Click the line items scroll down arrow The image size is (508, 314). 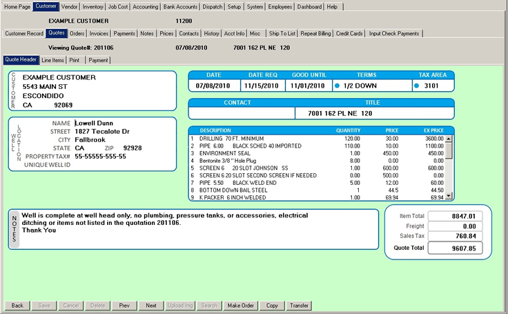[x=449, y=196]
